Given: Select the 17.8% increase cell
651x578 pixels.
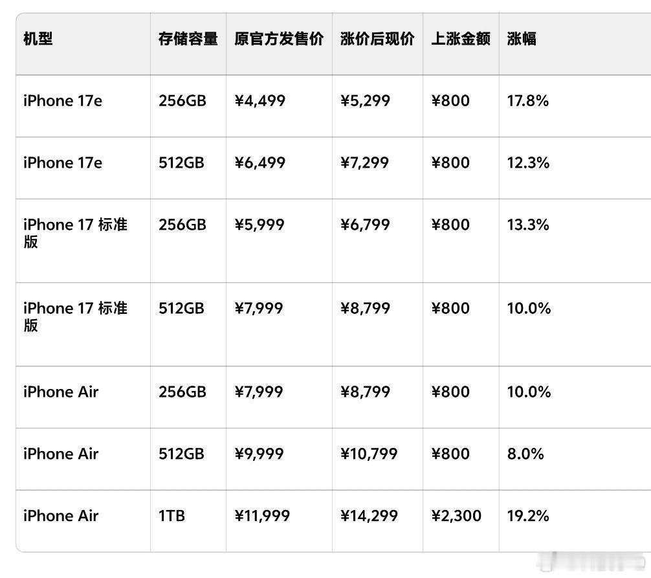Looking at the screenshot, I should tap(527, 101).
